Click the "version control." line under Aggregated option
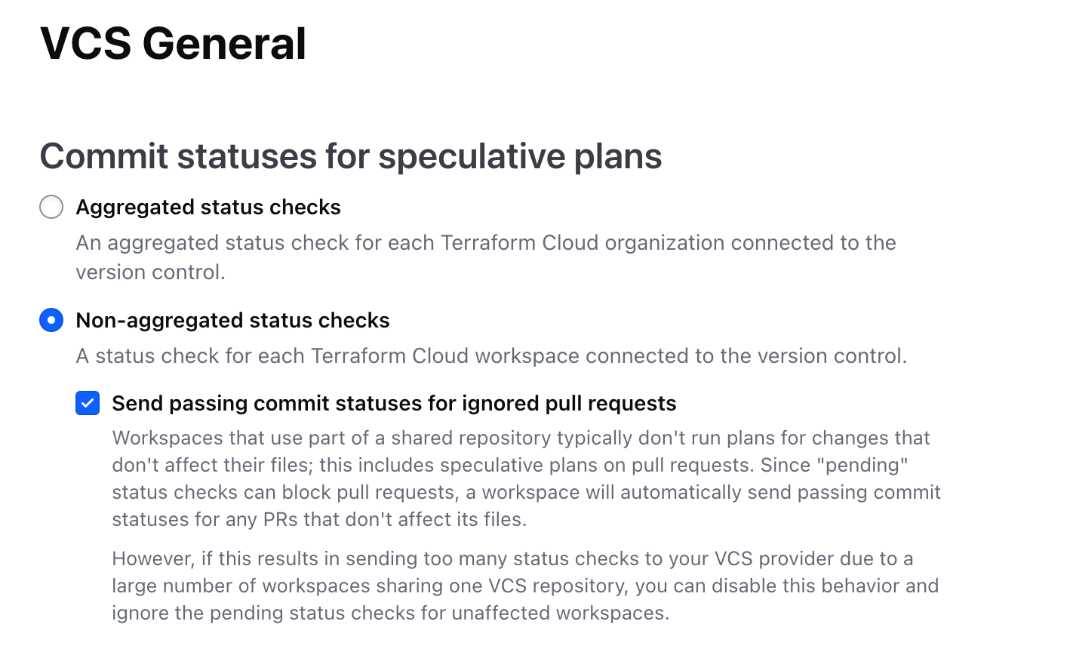 [x=150, y=272]
